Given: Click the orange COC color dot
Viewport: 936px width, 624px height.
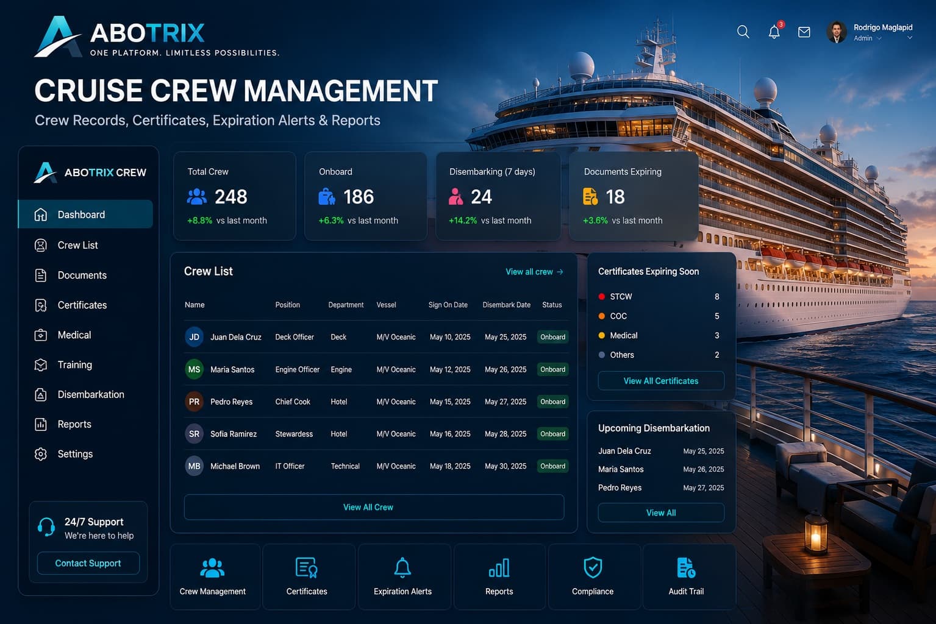Looking at the screenshot, I should tap(602, 316).
